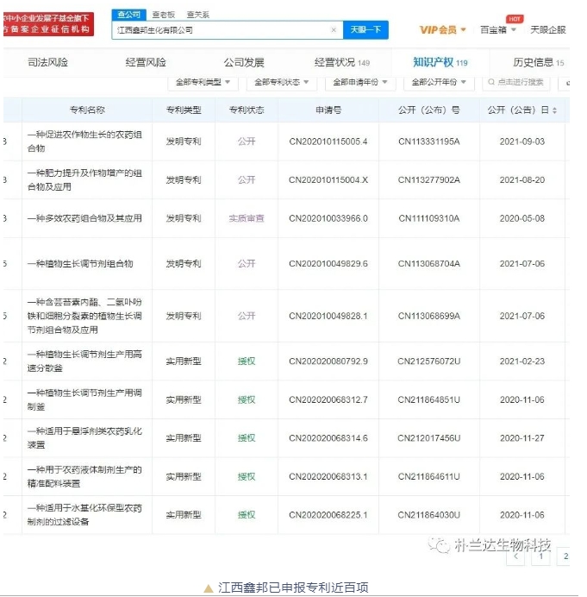Open the 经营风险 tab
The width and height of the screenshot is (587, 597).
point(146,62)
